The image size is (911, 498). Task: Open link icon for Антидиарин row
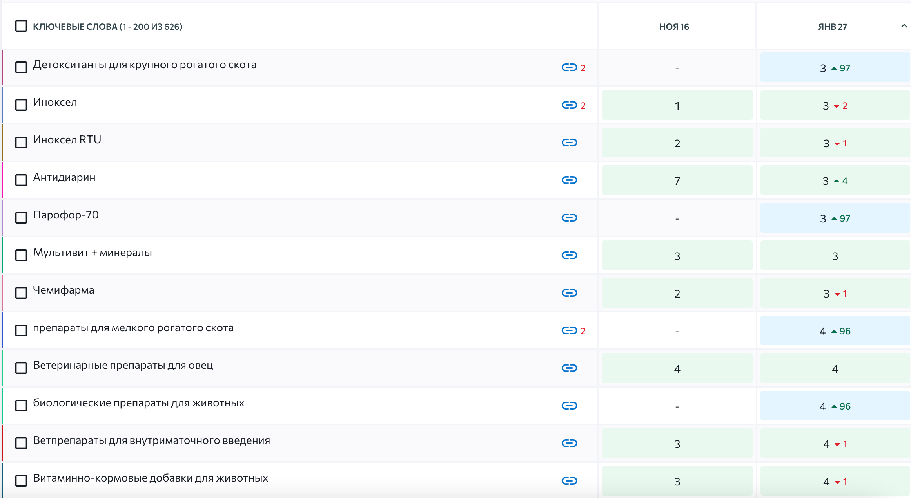pos(569,180)
